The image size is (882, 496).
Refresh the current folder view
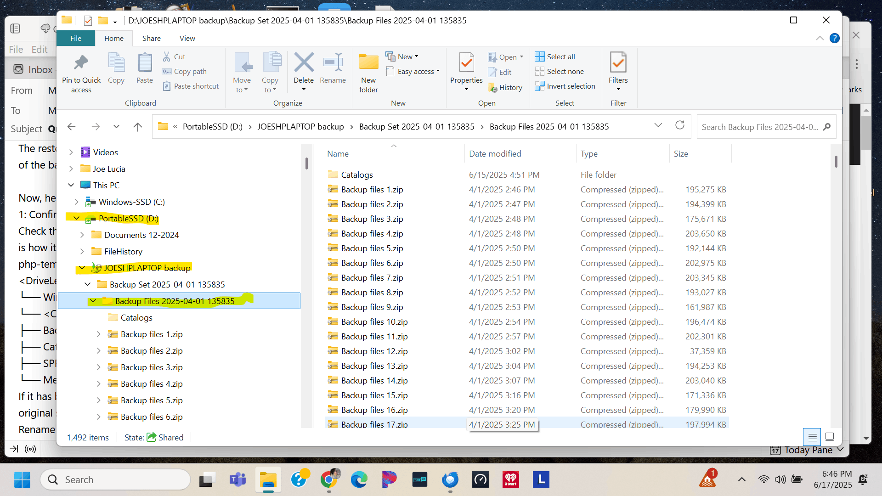pyautogui.click(x=680, y=125)
